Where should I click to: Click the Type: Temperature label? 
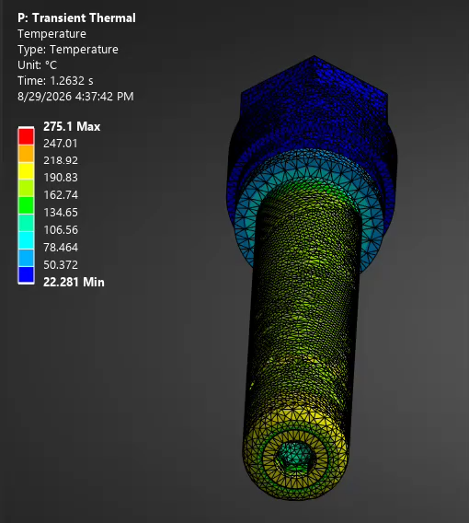(x=68, y=50)
